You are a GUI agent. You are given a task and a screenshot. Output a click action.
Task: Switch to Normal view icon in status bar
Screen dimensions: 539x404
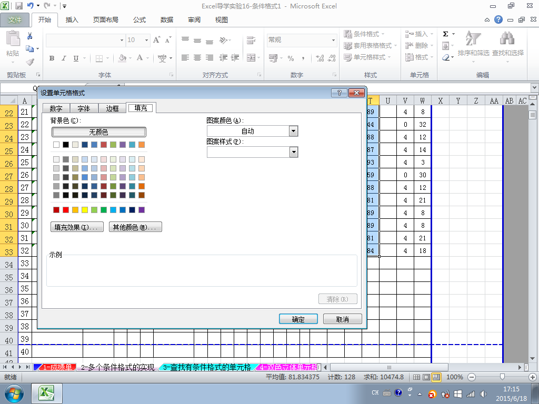[416, 377]
